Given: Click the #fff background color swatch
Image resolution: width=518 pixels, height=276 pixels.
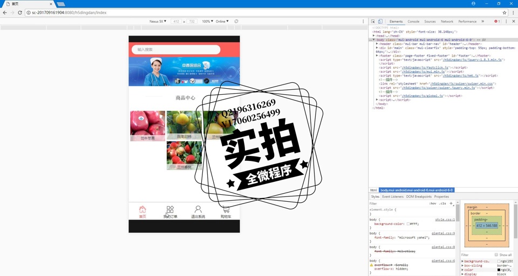Looking at the screenshot, I should 408,223.
